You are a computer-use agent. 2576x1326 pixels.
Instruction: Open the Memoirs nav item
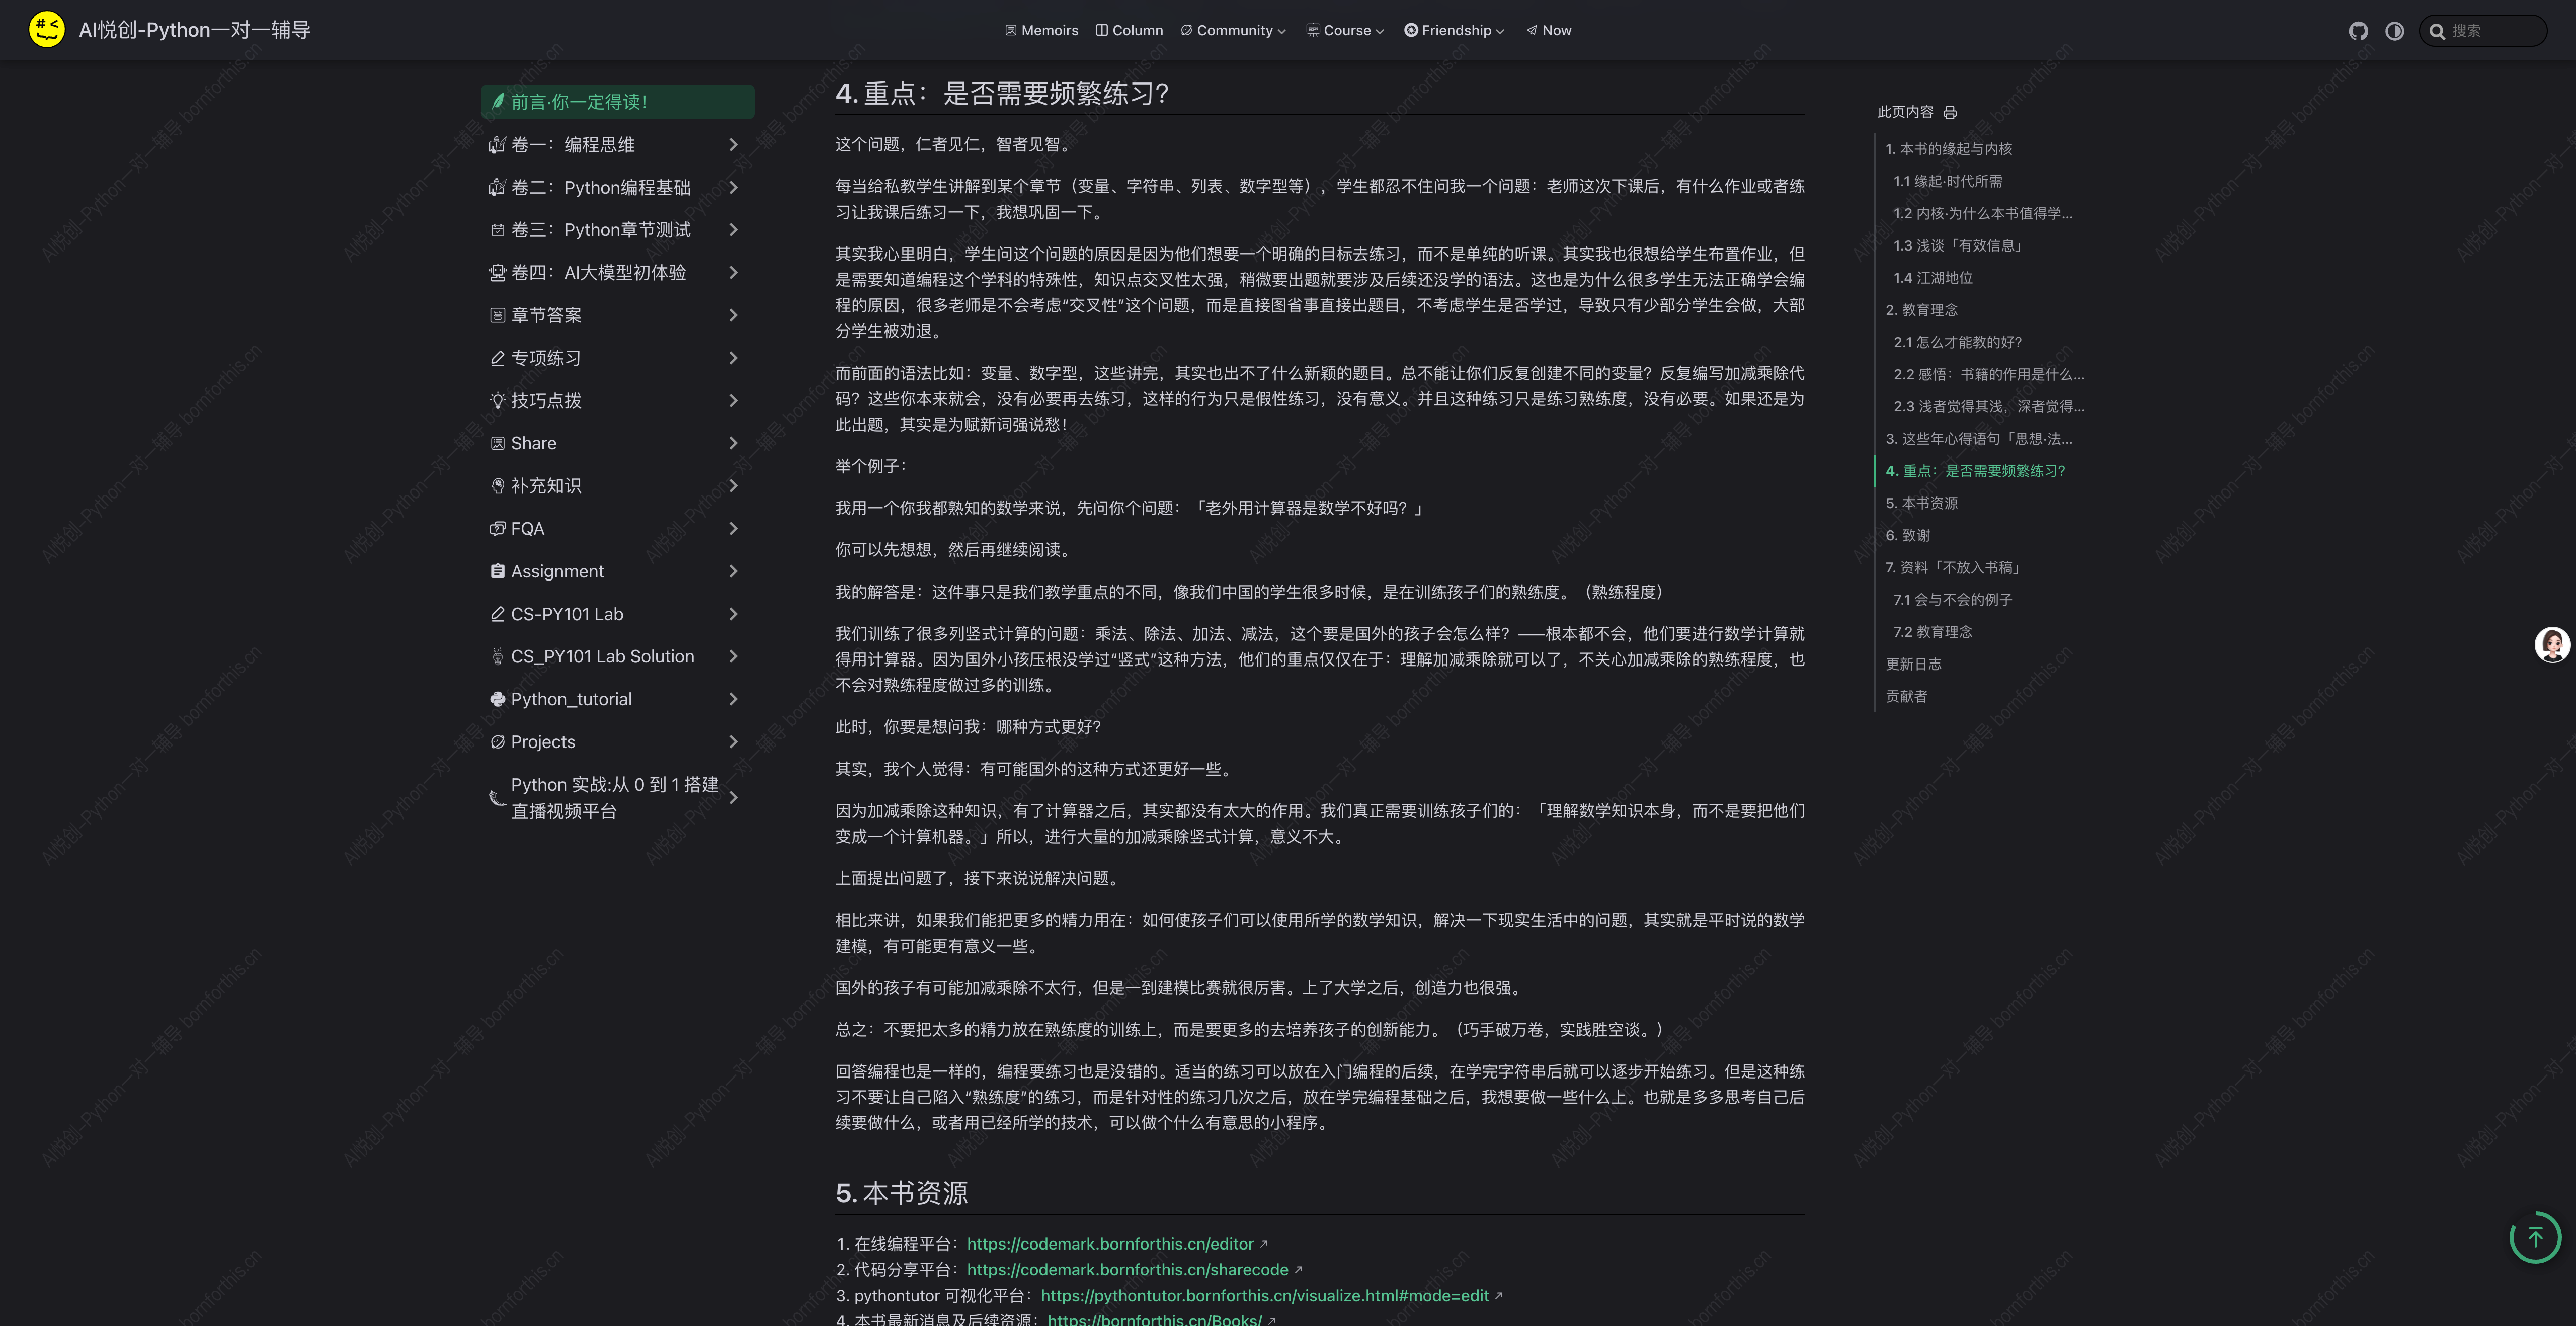1041,30
